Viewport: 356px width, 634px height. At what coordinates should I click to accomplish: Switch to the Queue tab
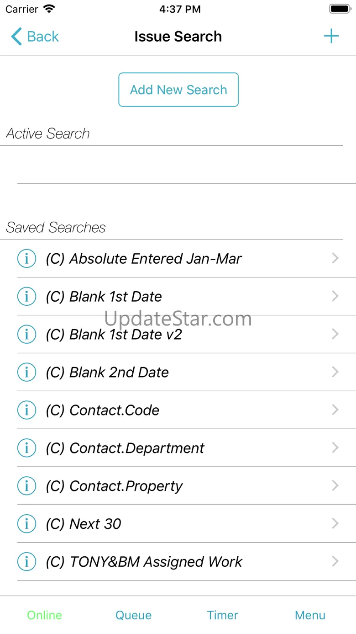pos(133,615)
